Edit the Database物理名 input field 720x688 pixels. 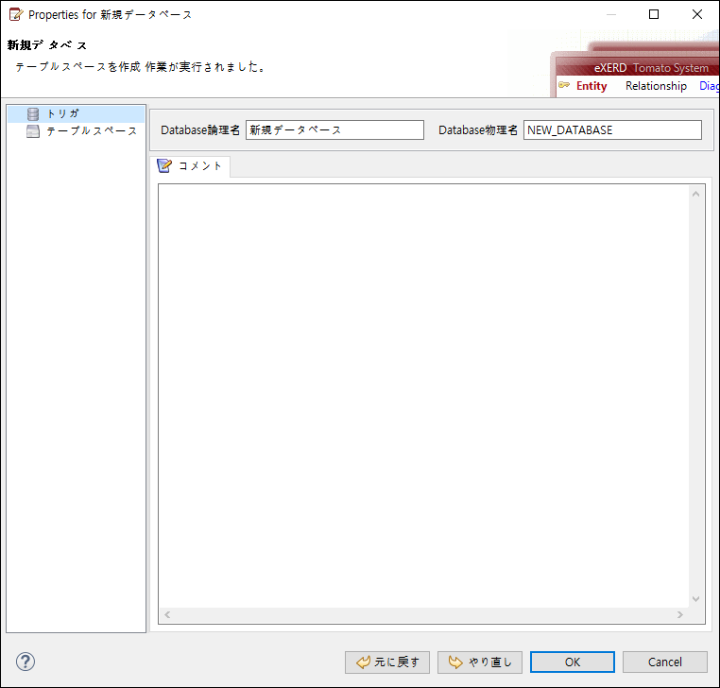point(612,130)
